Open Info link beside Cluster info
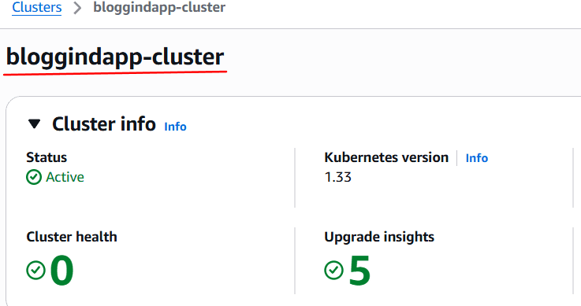Image resolution: width=581 pixels, height=306 pixels. (x=175, y=127)
